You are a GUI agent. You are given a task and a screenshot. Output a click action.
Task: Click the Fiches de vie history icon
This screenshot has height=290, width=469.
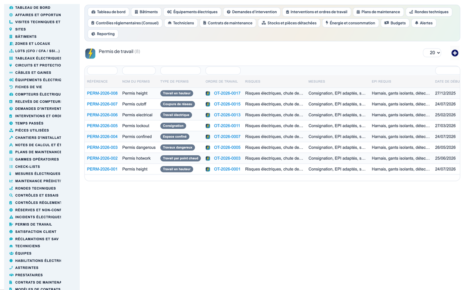(11, 87)
